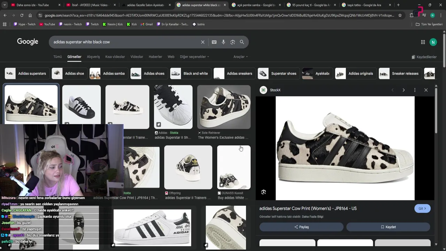Open Hype - Twitch bookmark
The height and width of the screenshot is (251, 446).
pyautogui.click(x=24, y=24)
